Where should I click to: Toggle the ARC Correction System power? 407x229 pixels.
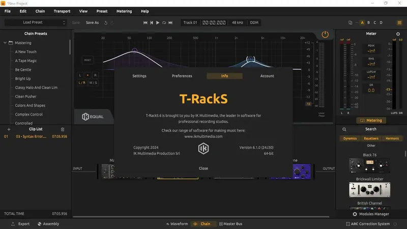click(395, 224)
